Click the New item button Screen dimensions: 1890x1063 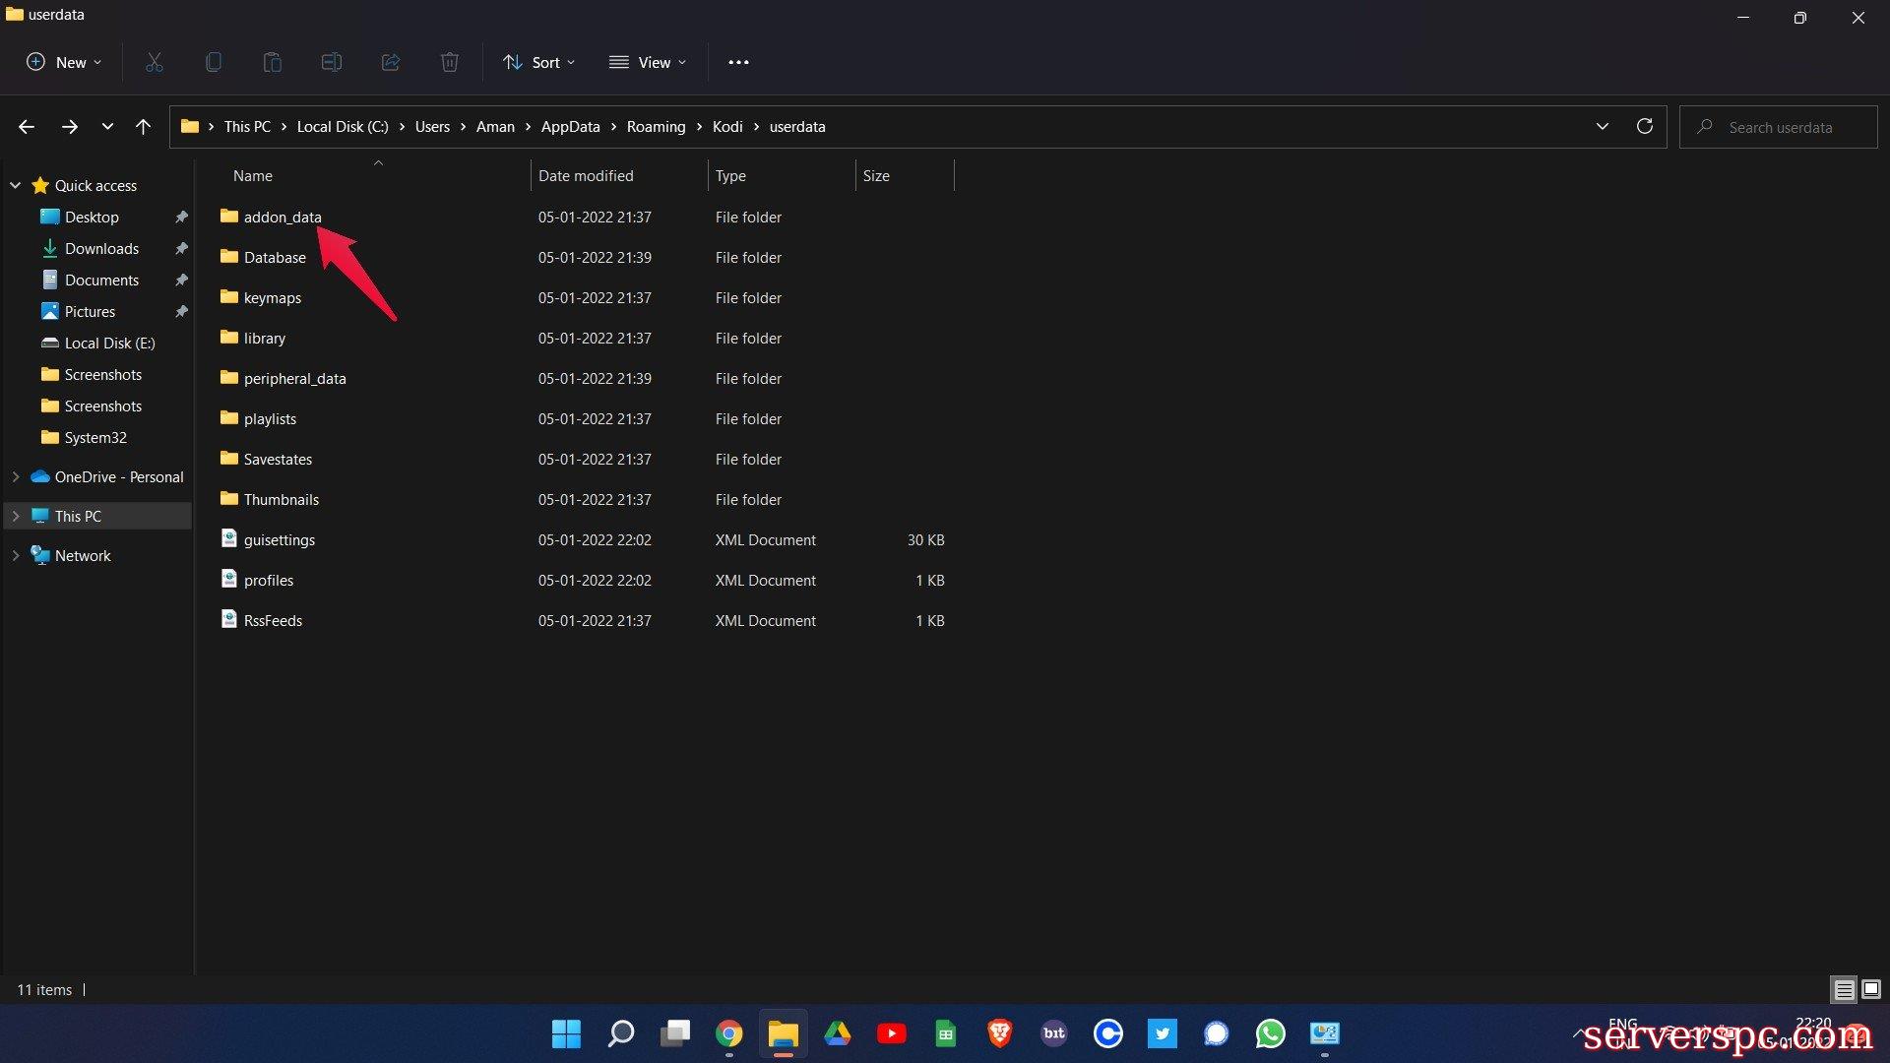pyautogui.click(x=64, y=62)
